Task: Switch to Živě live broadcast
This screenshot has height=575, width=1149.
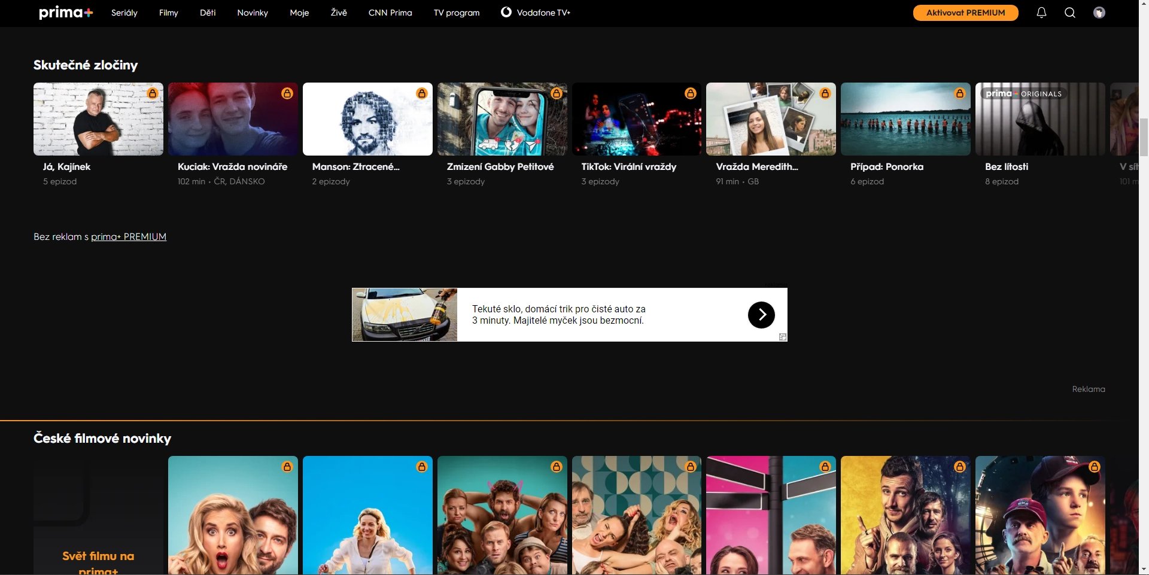Action: pyautogui.click(x=339, y=13)
